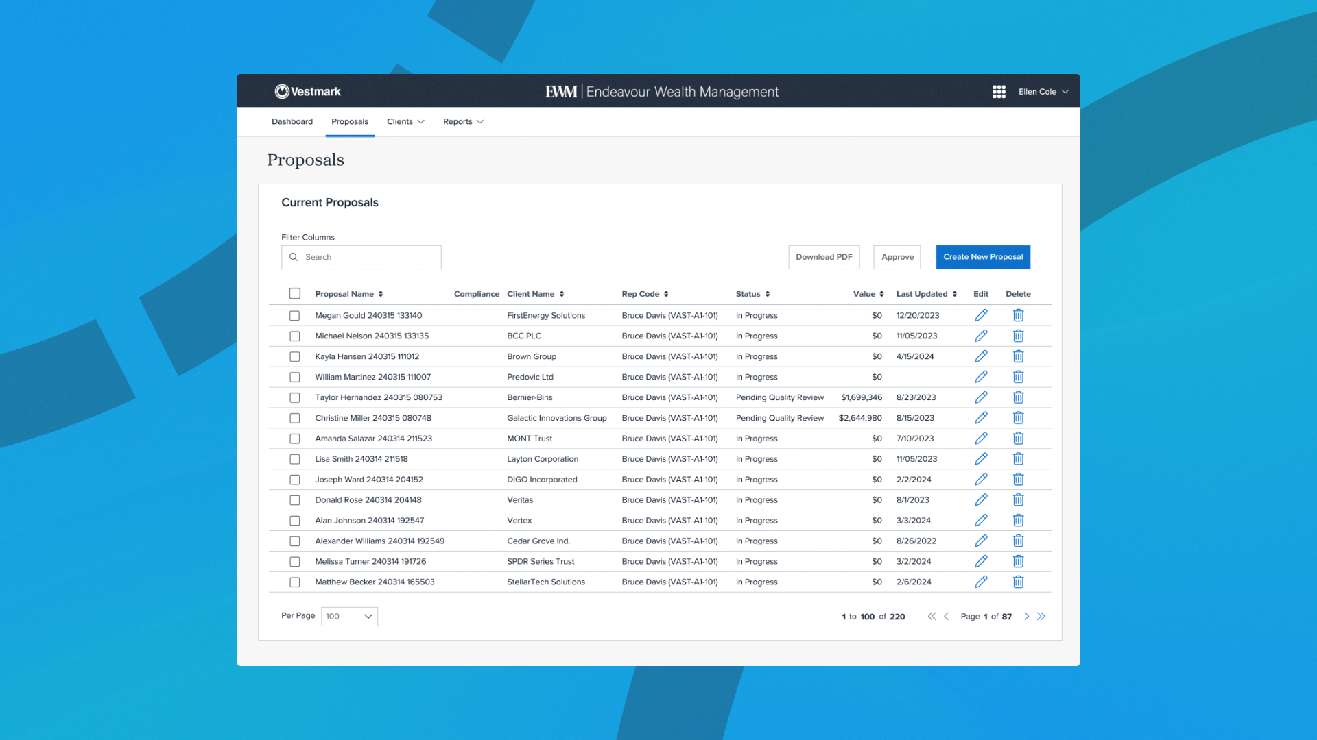This screenshot has height=740, width=1317.
Task: Switch to the Dashboard tab
Action: [292, 122]
